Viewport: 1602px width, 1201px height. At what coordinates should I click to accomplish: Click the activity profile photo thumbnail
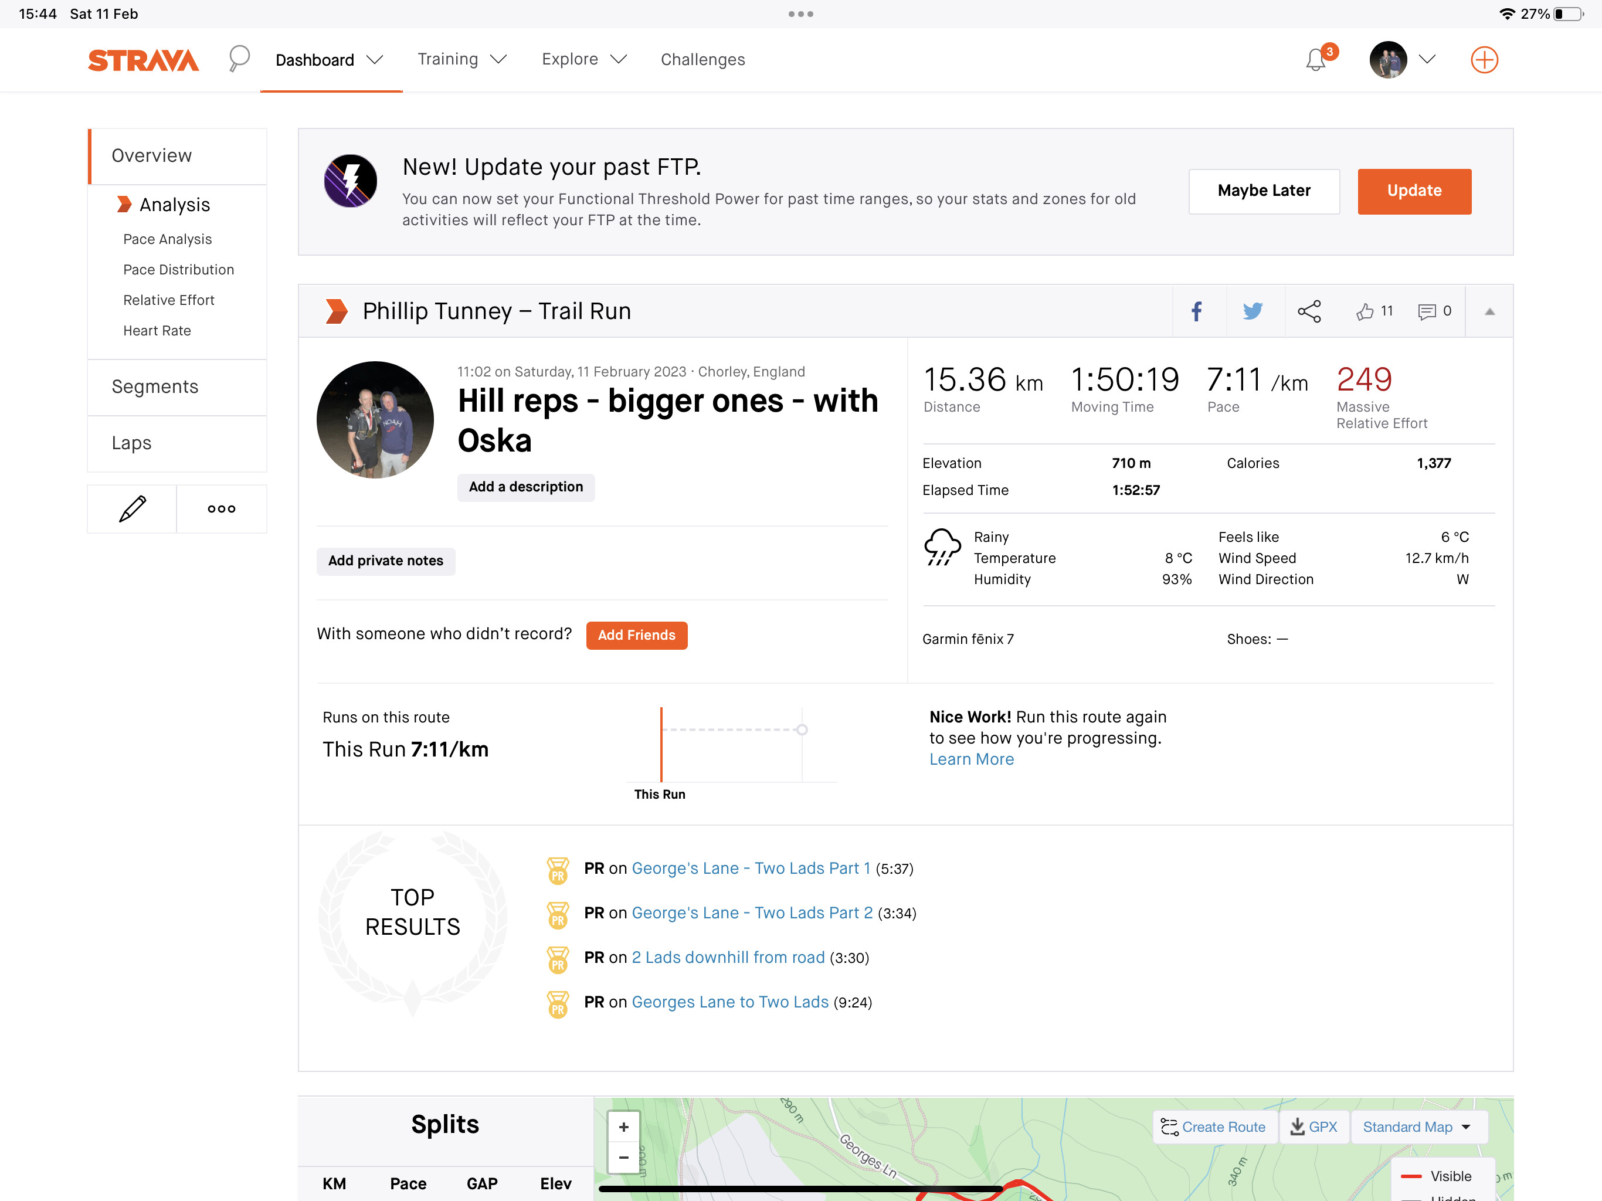(x=375, y=419)
